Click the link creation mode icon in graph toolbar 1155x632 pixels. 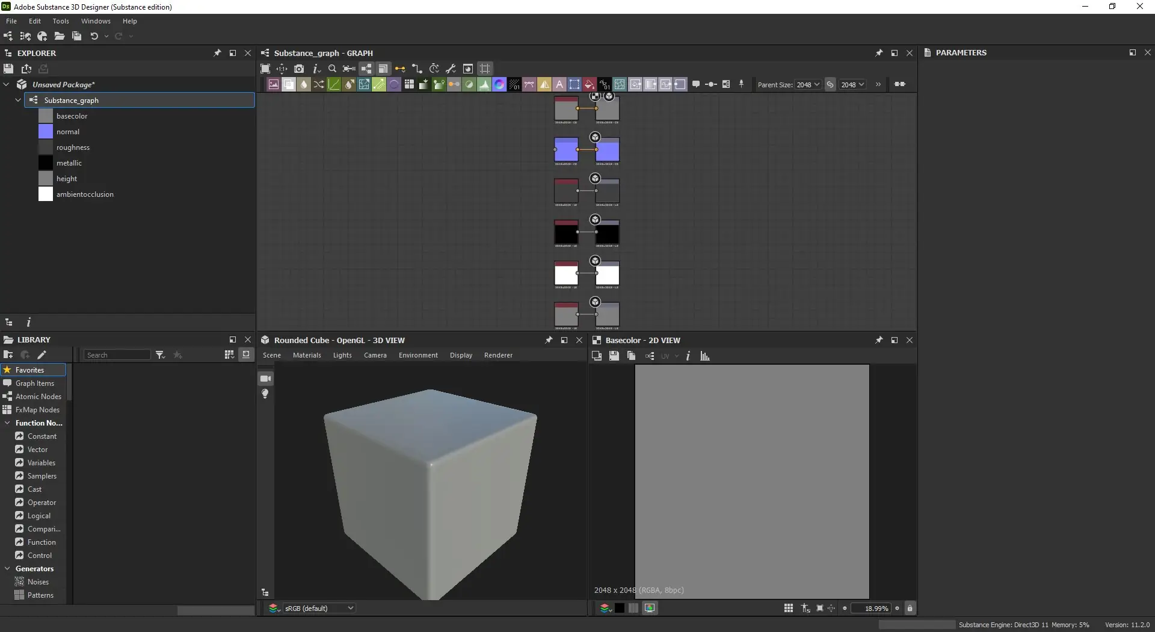tap(400, 69)
